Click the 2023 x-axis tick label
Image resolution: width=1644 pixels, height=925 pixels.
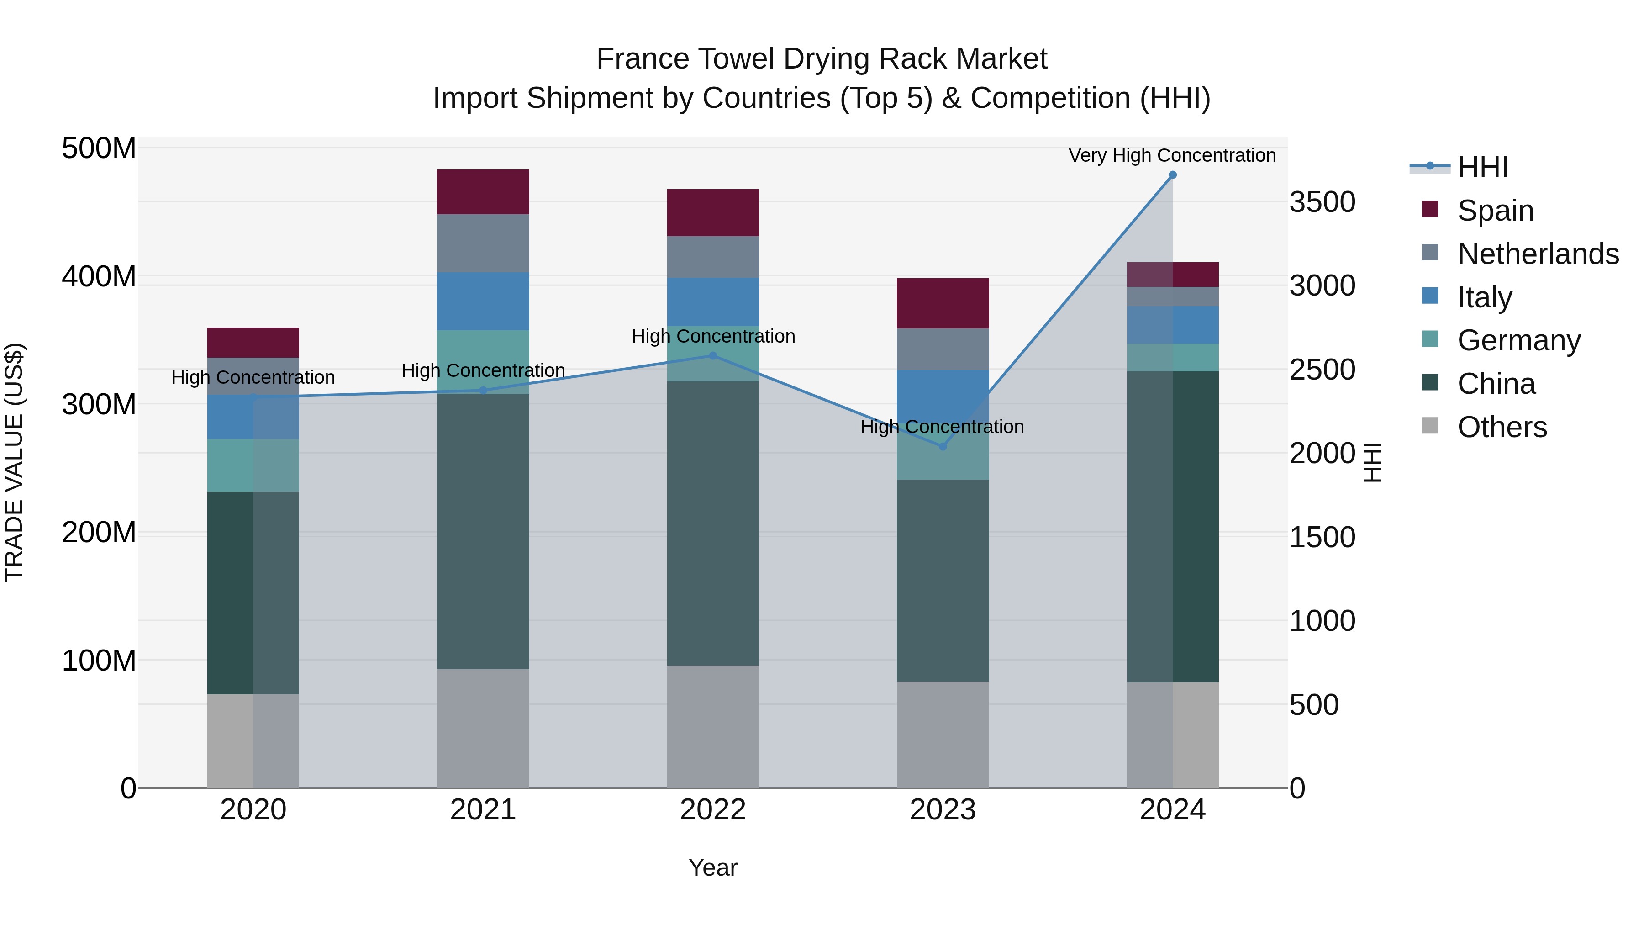[943, 810]
